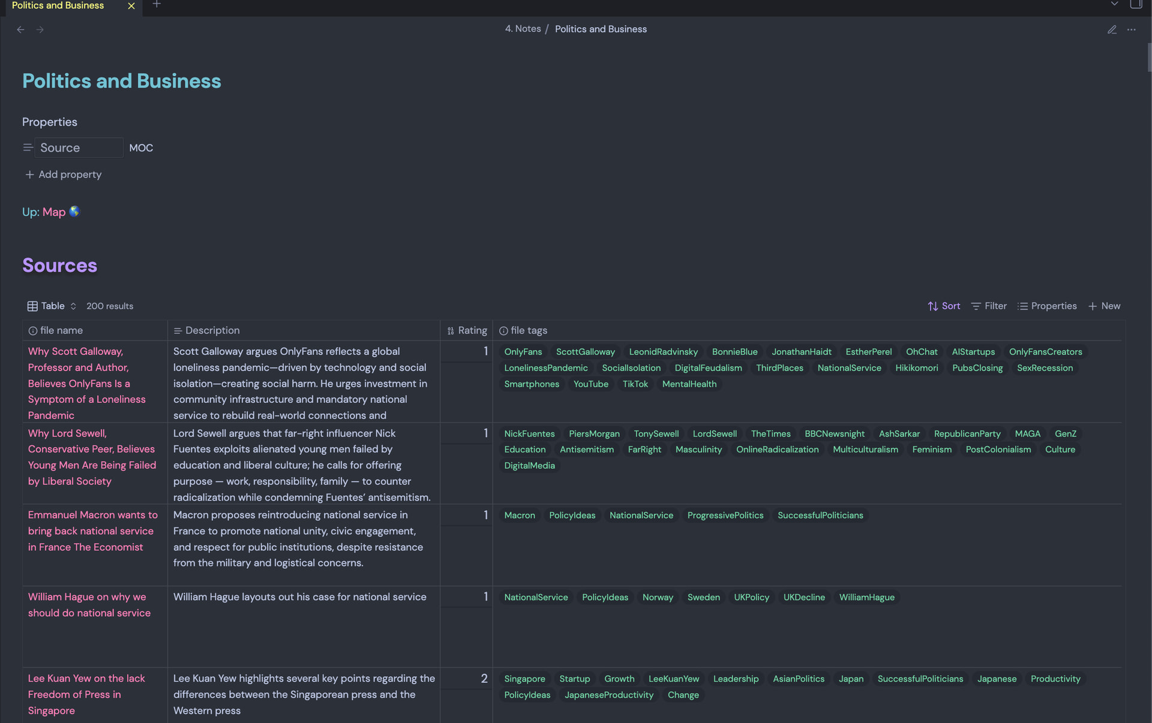
Task: Click the forward navigation arrow
Action: click(40, 29)
